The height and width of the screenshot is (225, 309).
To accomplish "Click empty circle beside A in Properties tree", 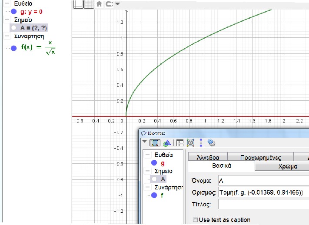I will click(x=154, y=179).
